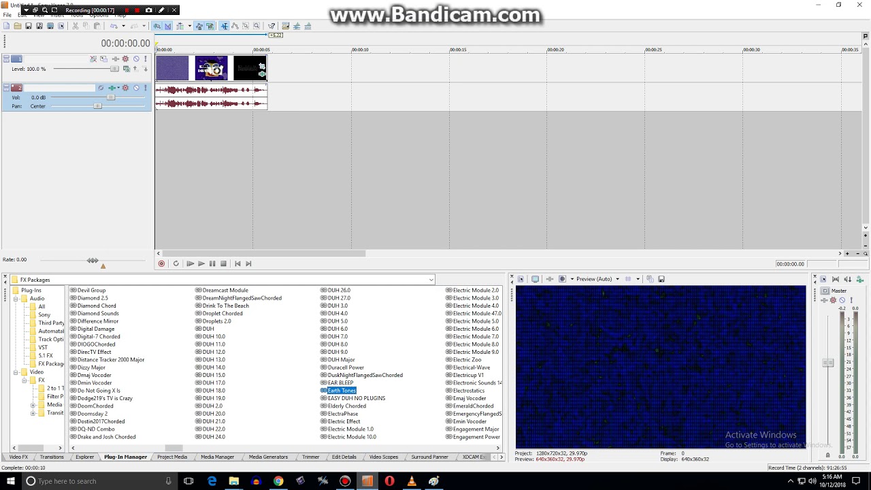Image resolution: width=871 pixels, height=490 pixels.
Task: Solo audio track 2
Action: (146, 88)
